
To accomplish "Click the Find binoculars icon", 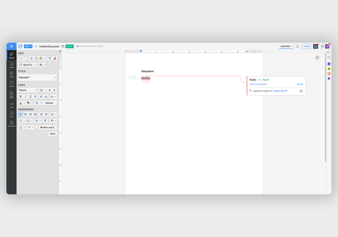I will (41, 65).
